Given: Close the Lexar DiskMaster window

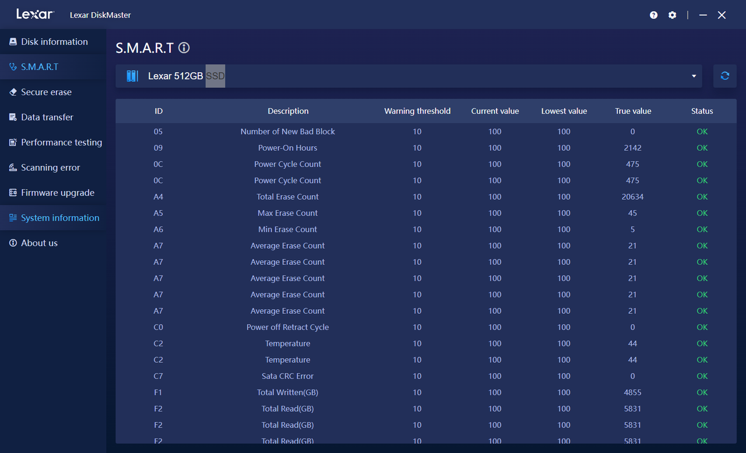Looking at the screenshot, I should click(722, 15).
